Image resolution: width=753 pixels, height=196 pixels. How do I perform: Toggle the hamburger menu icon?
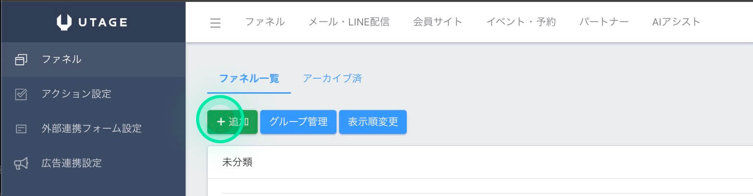[215, 23]
